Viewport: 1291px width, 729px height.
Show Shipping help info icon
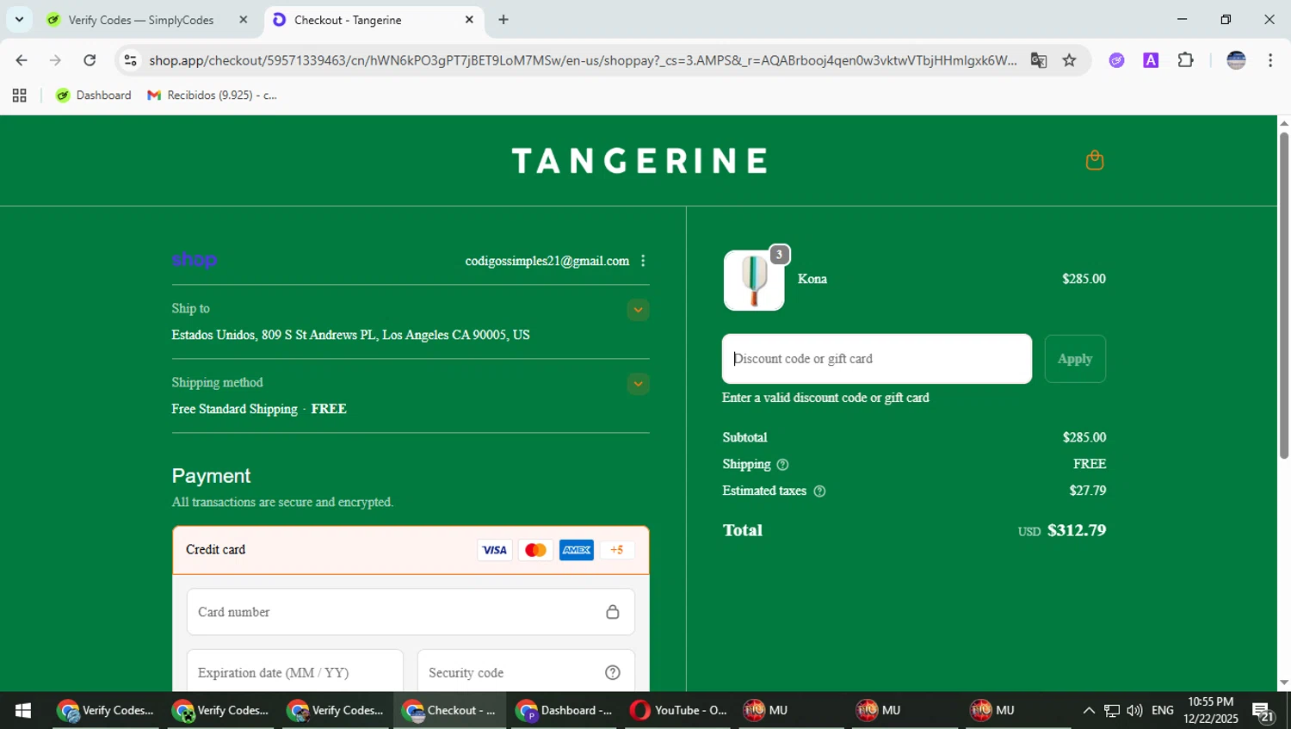tap(782, 465)
